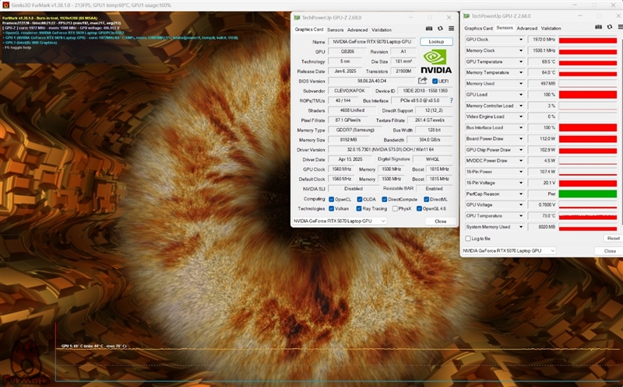Image resolution: width=623 pixels, height=387 pixels.
Task: Click the Lookup button
Action: click(x=435, y=42)
